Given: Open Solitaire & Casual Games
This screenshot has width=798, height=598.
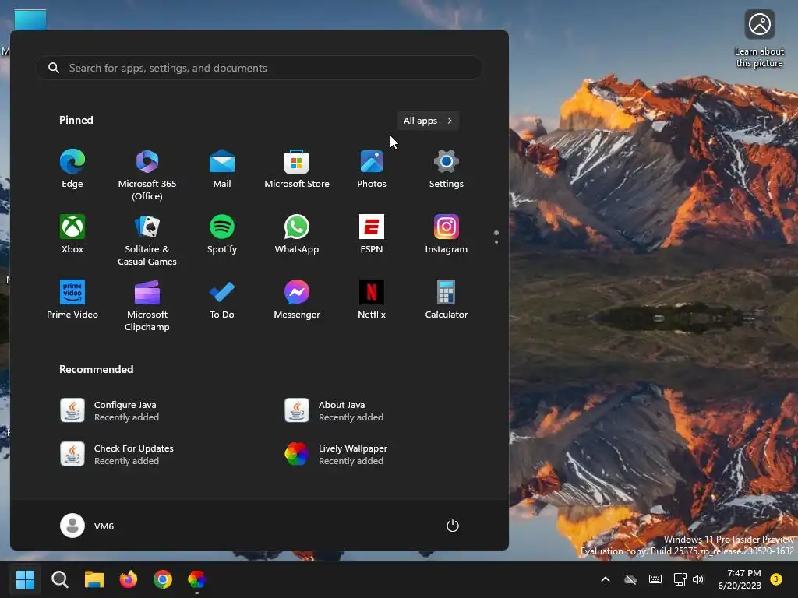Looking at the screenshot, I should (147, 241).
